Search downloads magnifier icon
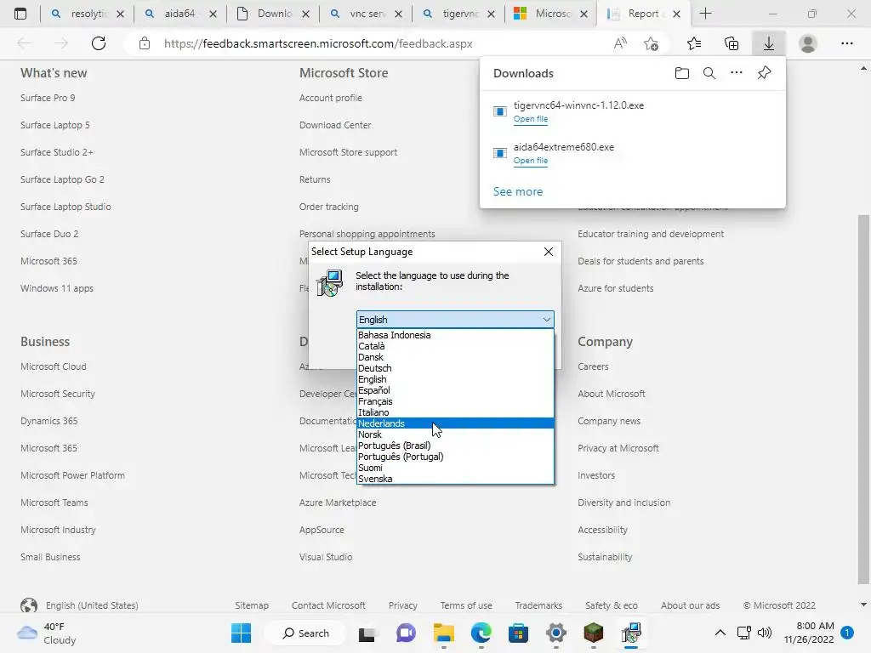Image resolution: width=871 pixels, height=653 pixels. click(709, 73)
